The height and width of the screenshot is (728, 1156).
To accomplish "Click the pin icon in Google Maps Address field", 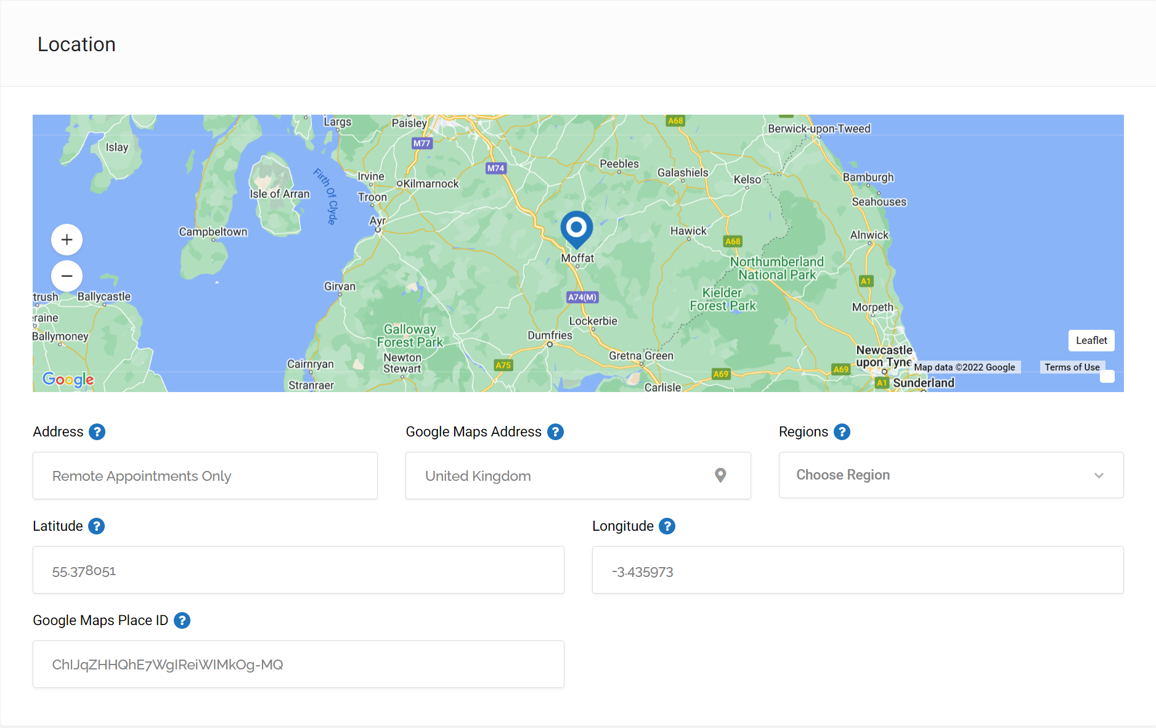I will (x=720, y=475).
